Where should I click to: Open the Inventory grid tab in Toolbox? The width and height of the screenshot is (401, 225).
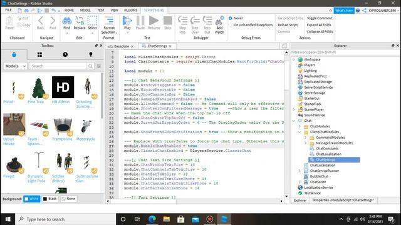click(x=39, y=54)
